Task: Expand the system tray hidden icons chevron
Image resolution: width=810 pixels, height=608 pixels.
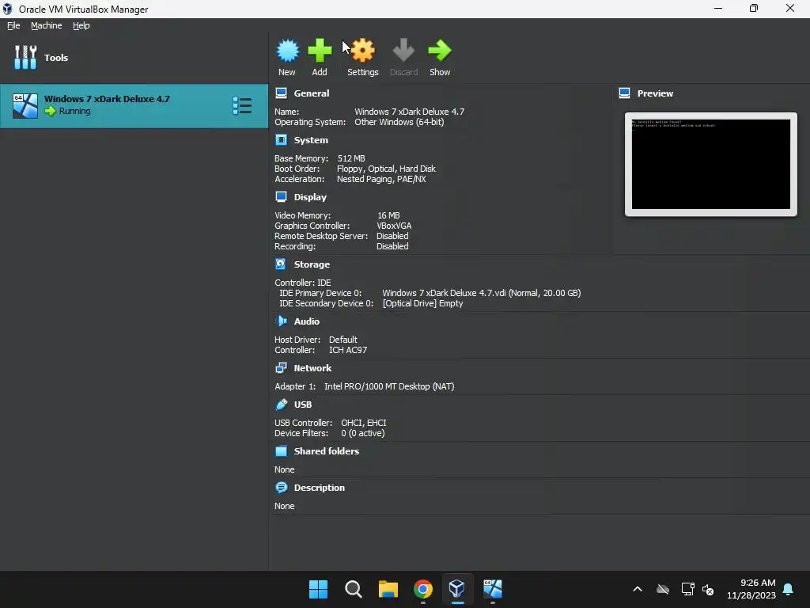Action: click(x=638, y=589)
